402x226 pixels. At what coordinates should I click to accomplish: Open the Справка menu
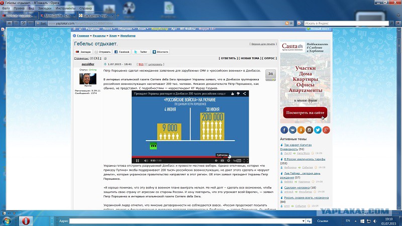(x=85, y=8)
